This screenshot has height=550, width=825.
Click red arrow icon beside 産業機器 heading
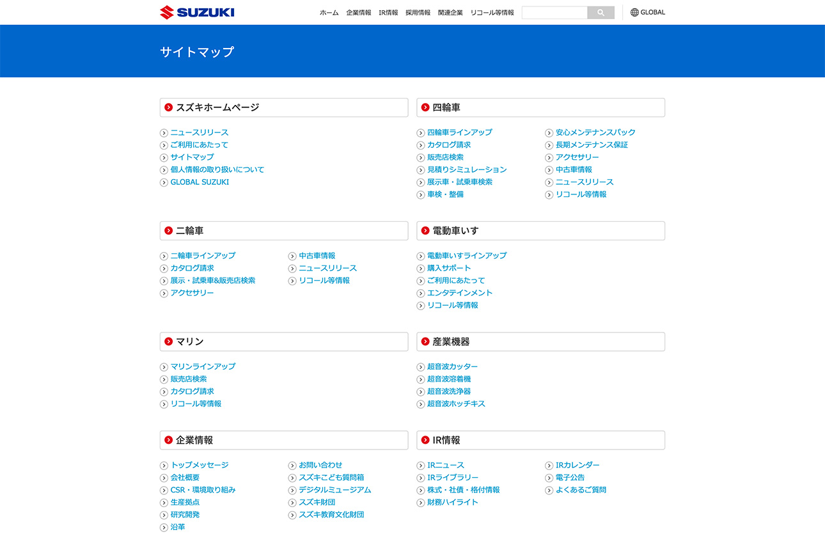point(425,342)
